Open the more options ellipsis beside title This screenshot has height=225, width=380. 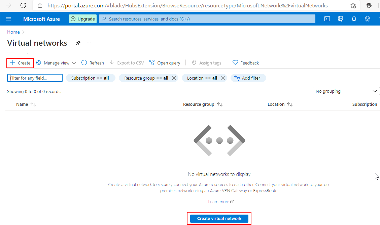(x=89, y=43)
